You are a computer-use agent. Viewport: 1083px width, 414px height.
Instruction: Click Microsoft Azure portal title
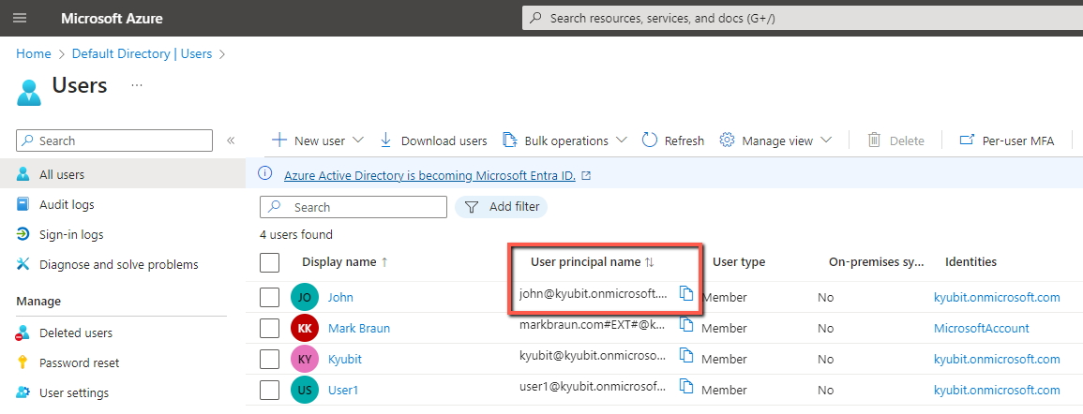tap(112, 18)
